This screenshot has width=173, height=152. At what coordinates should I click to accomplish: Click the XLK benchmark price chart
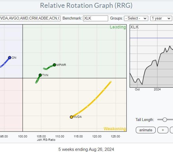point(151,56)
